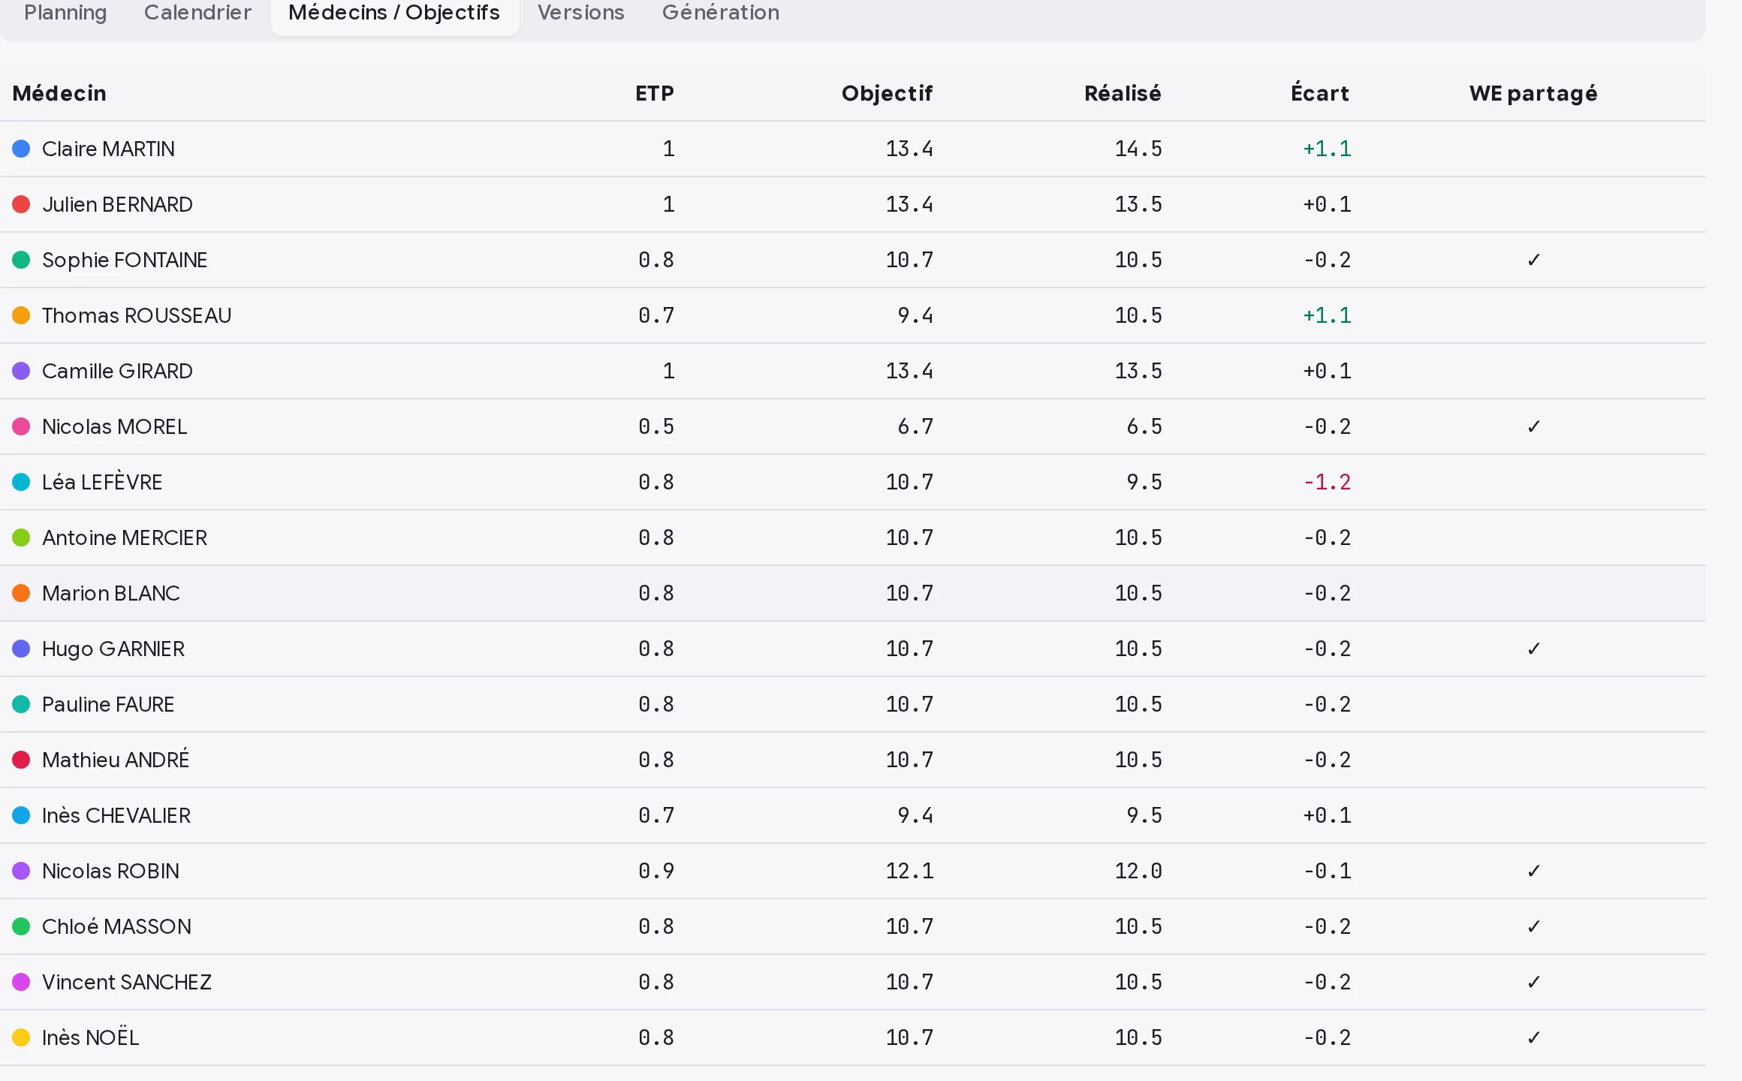Select the Médecins / Objectifs tab
Image resolution: width=1742 pixels, height=1081 pixels.
coord(394,13)
